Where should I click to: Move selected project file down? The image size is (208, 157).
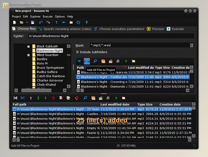45,98
